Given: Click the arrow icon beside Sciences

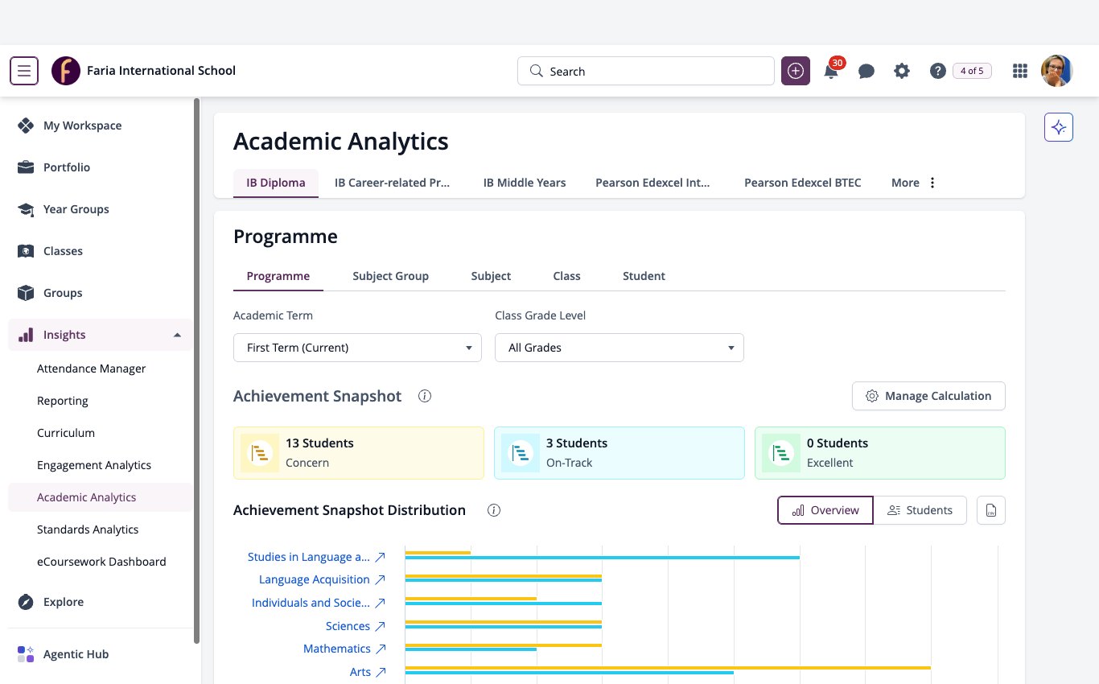Looking at the screenshot, I should point(381,626).
